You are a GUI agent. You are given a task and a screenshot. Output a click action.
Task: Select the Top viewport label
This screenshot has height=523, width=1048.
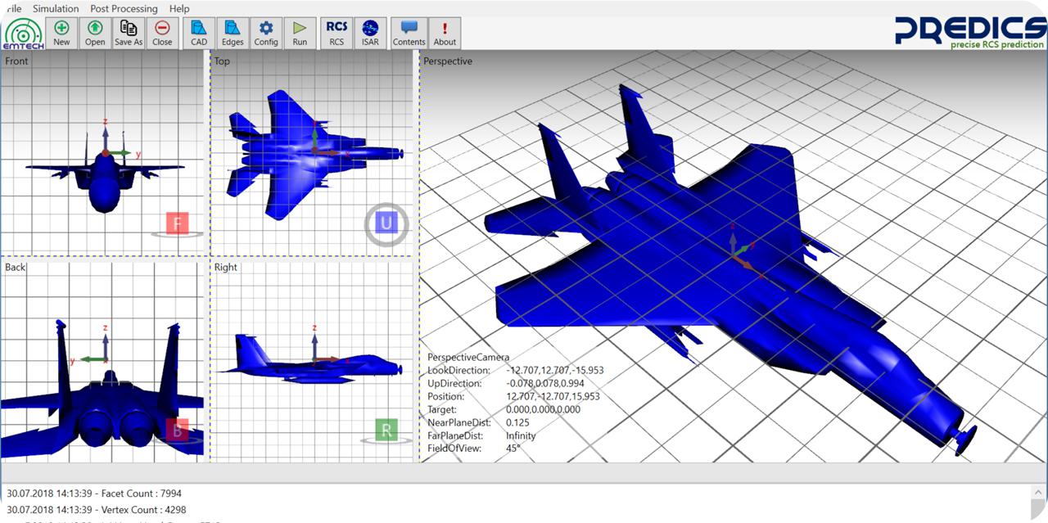[x=222, y=61]
